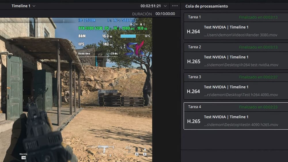Open the viewer three-dots options menu
This screenshot has width=288, height=162.
175,6
